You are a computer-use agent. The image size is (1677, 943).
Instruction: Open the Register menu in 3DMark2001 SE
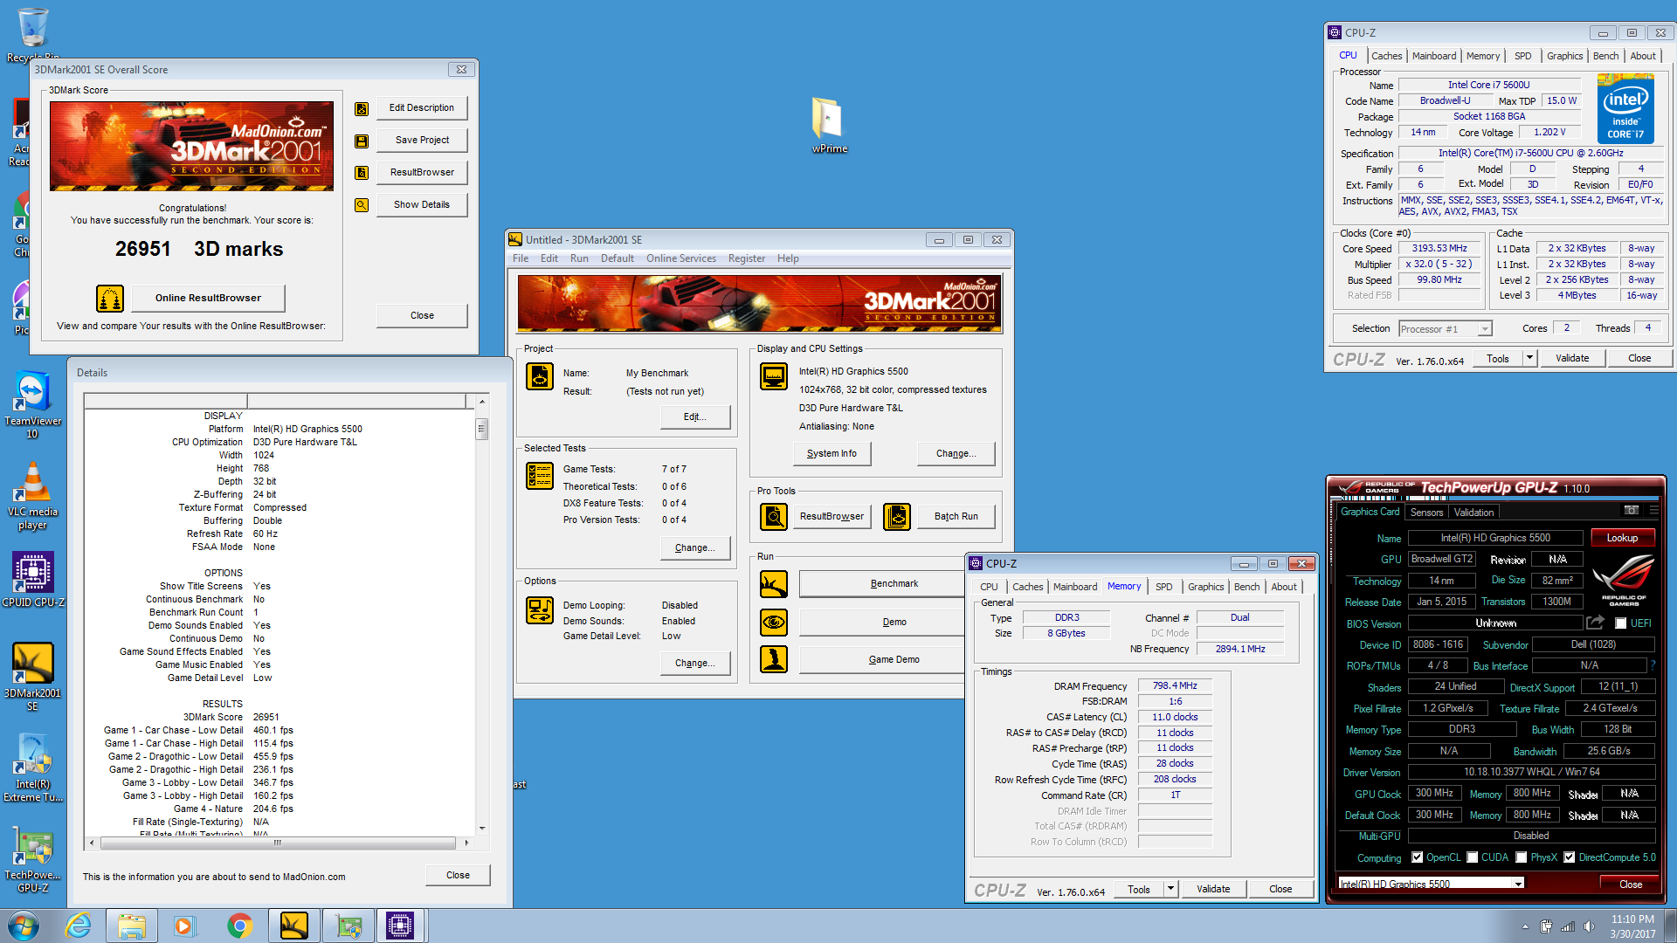pos(746,258)
